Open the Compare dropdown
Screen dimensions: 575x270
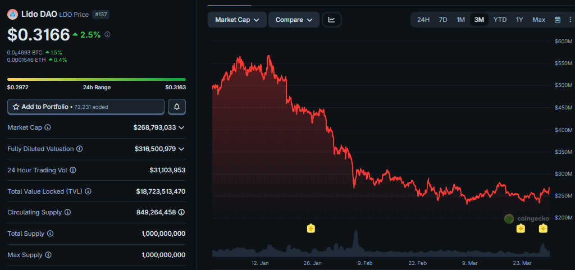click(294, 20)
